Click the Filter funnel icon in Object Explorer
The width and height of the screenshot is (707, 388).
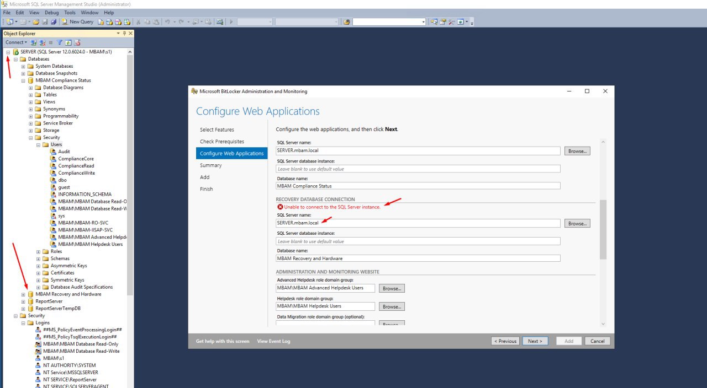[x=59, y=42]
